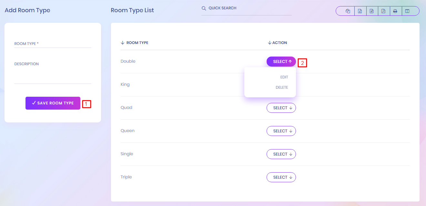Copy the room type table
This screenshot has width=426, height=206.
pyautogui.click(x=348, y=11)
